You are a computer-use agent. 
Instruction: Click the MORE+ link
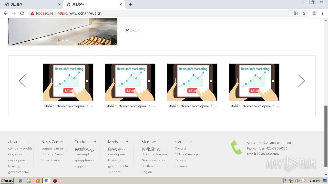[132, 30]
